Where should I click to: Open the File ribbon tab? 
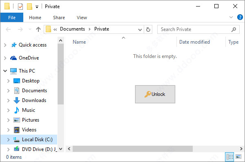[x=12, y=18]
